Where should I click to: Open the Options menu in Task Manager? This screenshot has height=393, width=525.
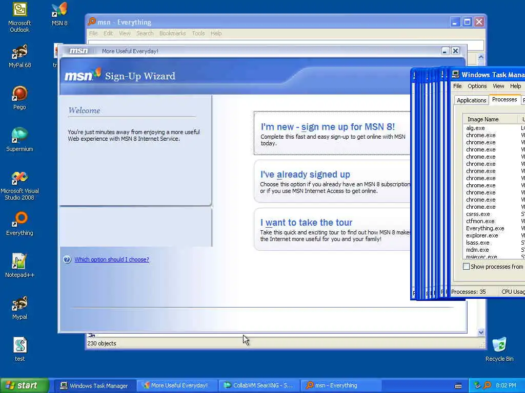tap(477, 86)
